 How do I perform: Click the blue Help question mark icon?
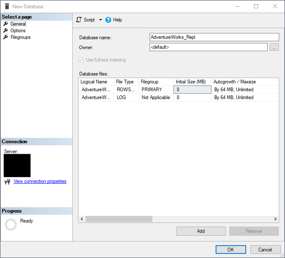click(x=108, y=20)
